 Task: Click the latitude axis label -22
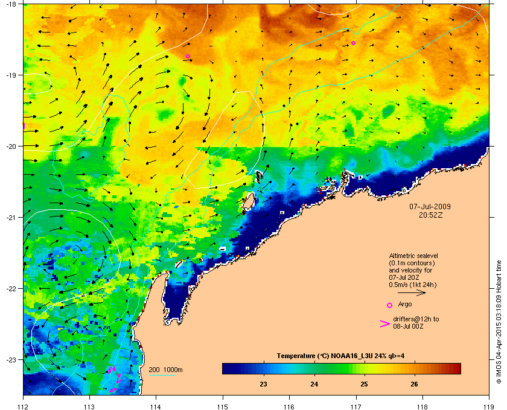10,288
